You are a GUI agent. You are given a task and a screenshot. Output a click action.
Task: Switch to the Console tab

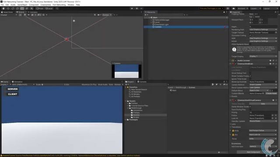click(x=142, y=82)
